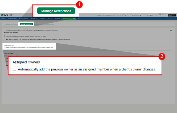Open the BILLING menu

pyautogui.click(x=50, y=19)
